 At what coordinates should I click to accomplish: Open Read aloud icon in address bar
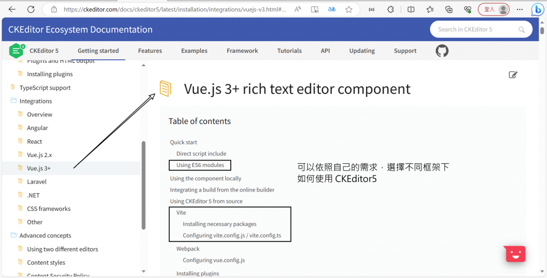pyautogui.click(x=298, y=10)
